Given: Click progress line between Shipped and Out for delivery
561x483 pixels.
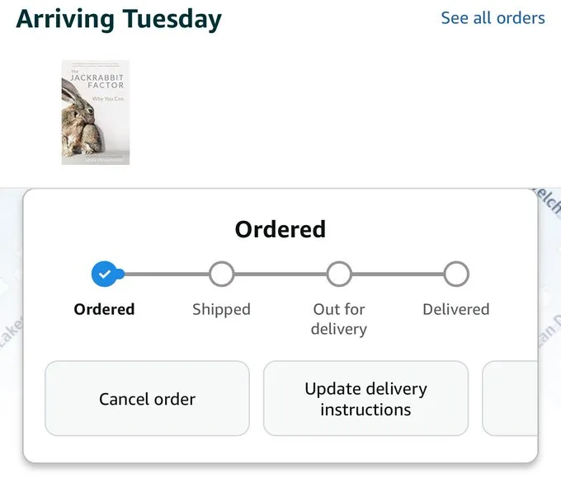Looking at the screenshot, I should [280, 274].
